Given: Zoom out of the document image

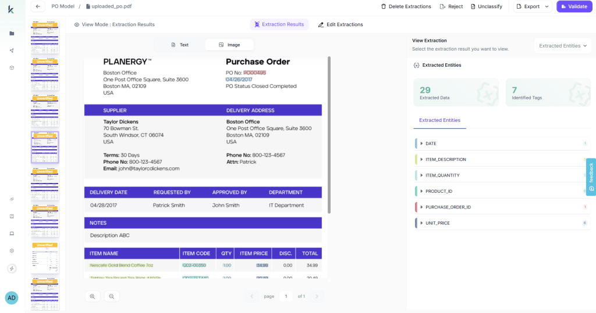Looking at the screenshot, I should tap(111, 296).
